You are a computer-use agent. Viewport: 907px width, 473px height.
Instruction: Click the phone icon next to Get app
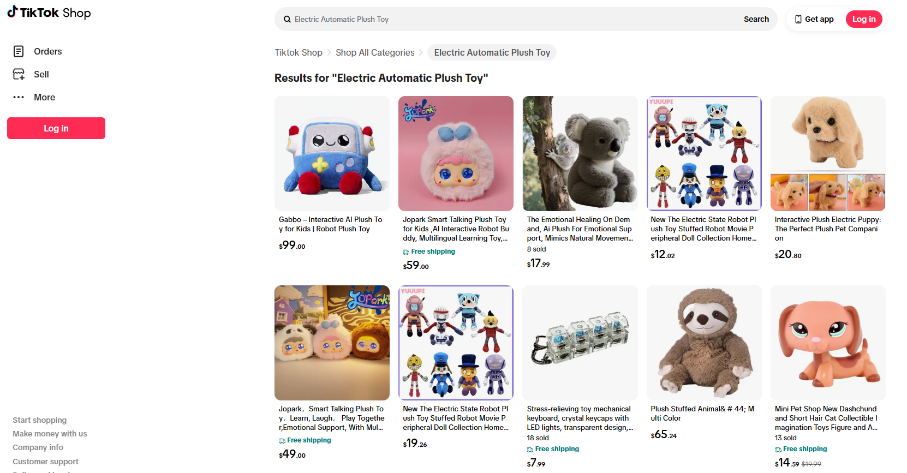[798, 19]
